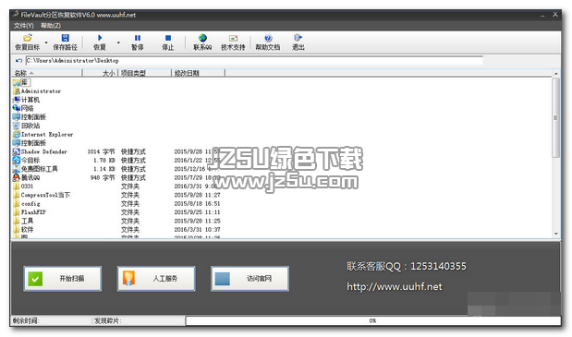Click the 发现碎片 status label
572x337 pixels.
click(107, 320)
